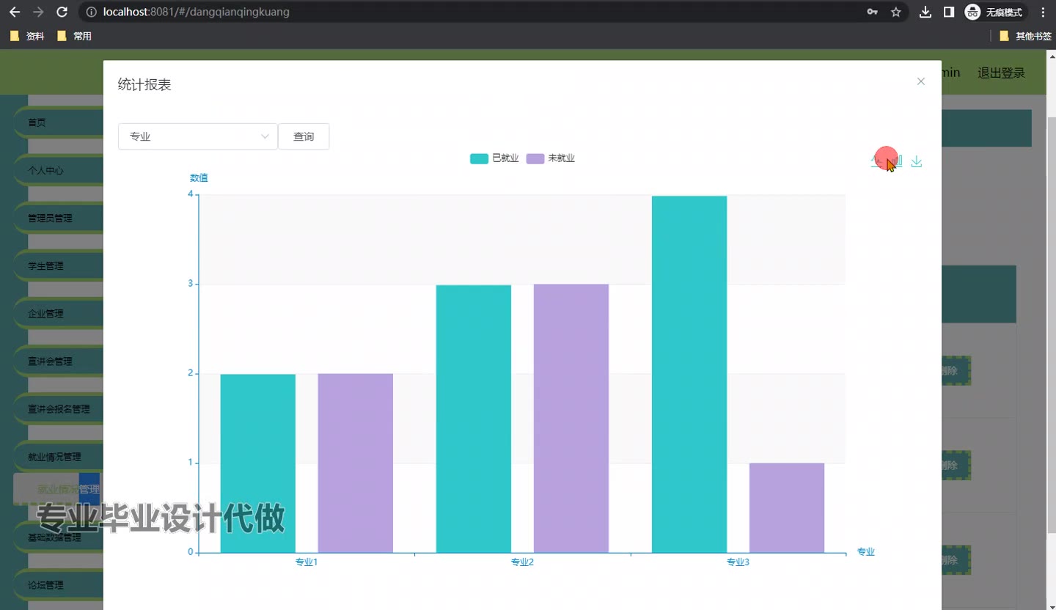Toggle browser side panel icon

949,12
